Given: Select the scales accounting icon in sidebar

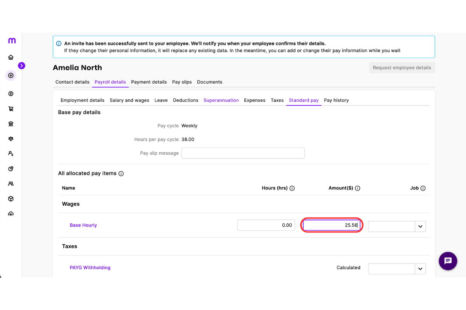Looking at the screenshot, I should [x=11, y=138].
